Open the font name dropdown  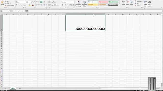(26, 2)
